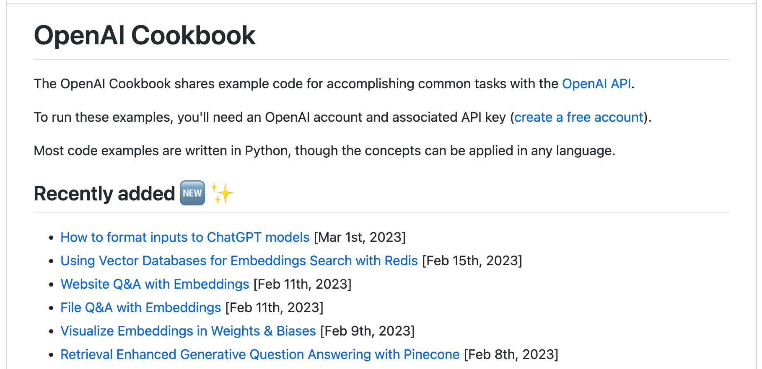This screenshot has width=762, height=369.
Task: Click the paragraph starting "To run these examples"
Action: (x=342, y=117)
